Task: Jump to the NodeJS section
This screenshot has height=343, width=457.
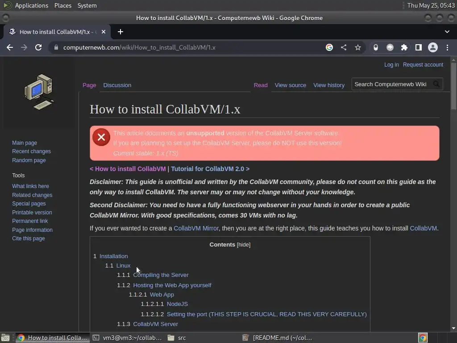Action: pos(177,304)
